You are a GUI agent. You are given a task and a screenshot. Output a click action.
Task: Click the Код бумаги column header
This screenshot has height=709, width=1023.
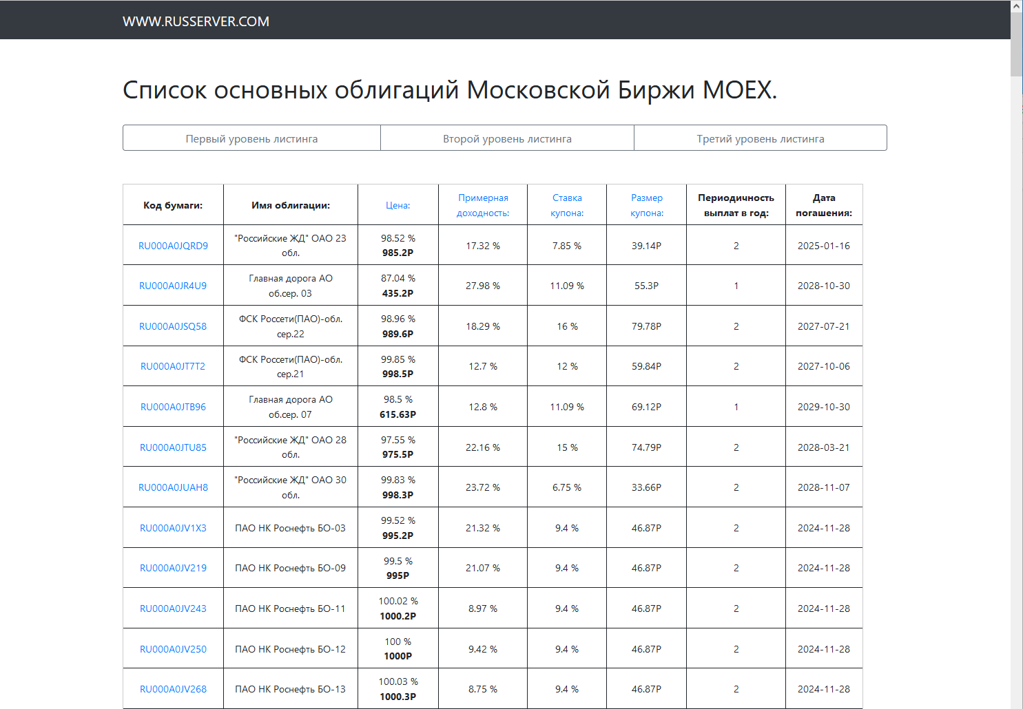click(173, 205)
